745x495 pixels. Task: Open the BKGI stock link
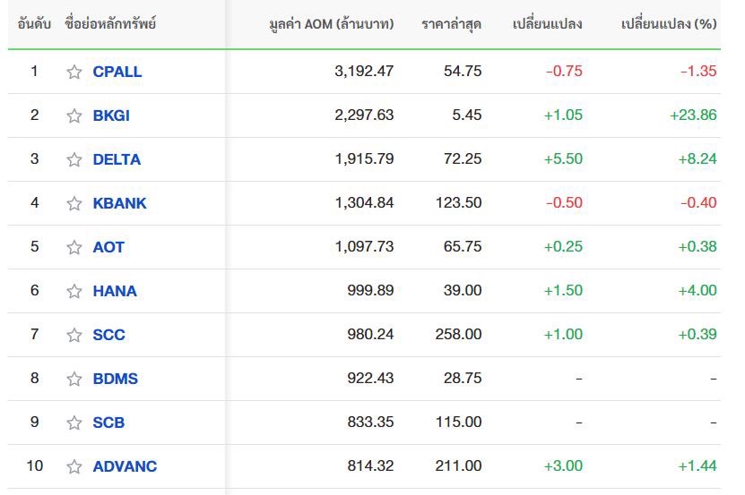[x=111, y=115]
